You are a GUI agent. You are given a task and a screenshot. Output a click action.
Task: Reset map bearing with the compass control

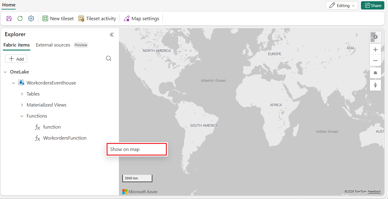(x=375, y=85)
